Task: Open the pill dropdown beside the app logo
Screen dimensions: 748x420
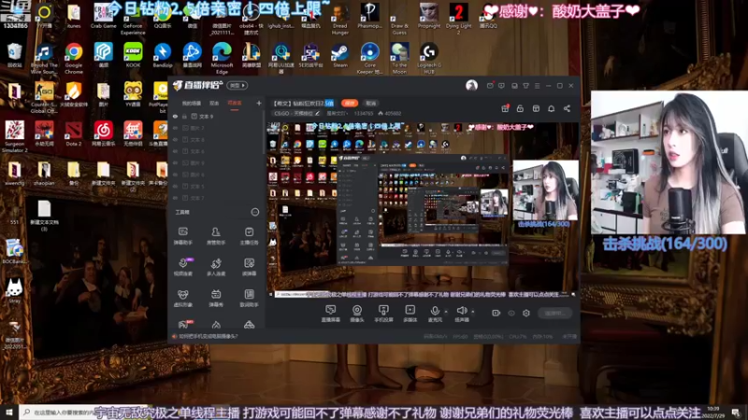Action: (x=237, y=86)
